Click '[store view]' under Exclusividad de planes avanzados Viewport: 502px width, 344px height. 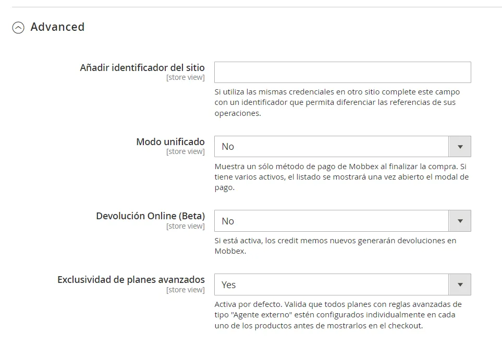(186, 290)
